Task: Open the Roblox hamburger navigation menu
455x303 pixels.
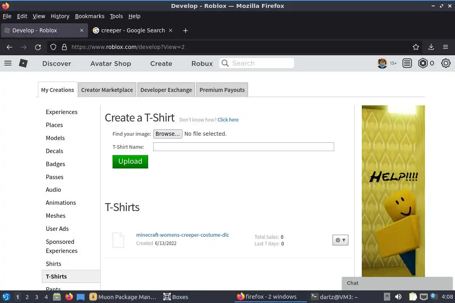Action: [x=8, y=63]
